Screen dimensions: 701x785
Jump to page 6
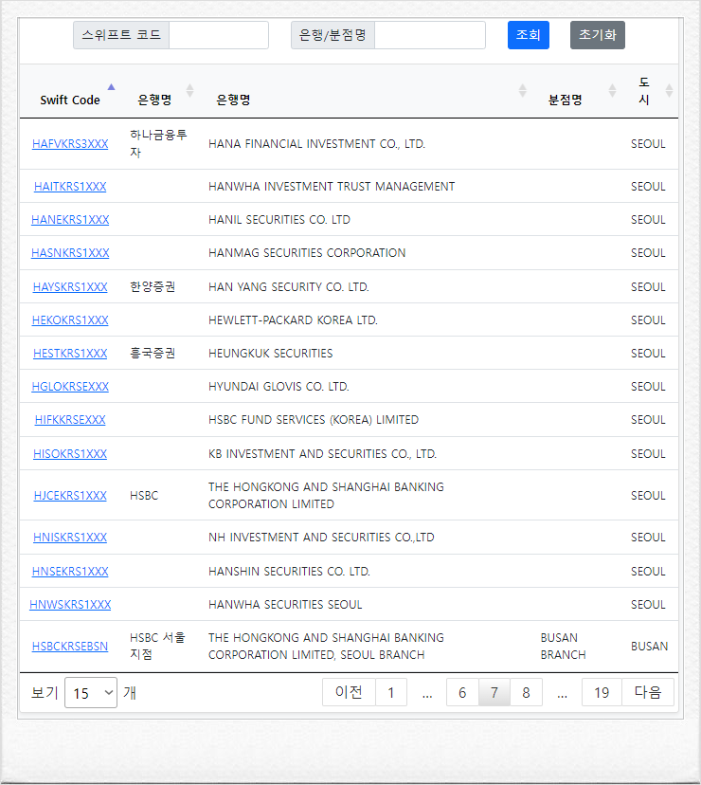[x=462, y=692]
